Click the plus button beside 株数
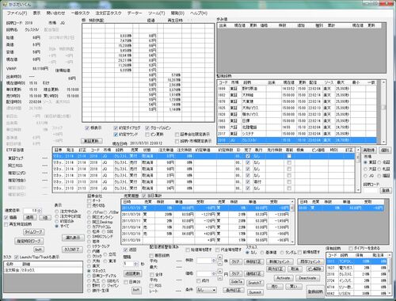Viewport: 396px width, 301px height. pyautogui.click(x=220, y=257)
